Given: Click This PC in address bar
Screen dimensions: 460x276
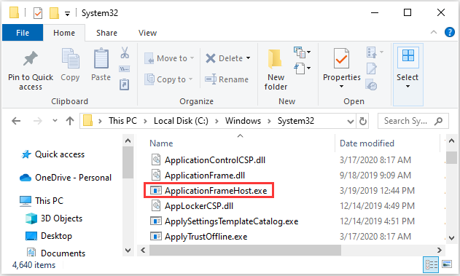Looking at the screenshot, I should [x=122, y=121].
